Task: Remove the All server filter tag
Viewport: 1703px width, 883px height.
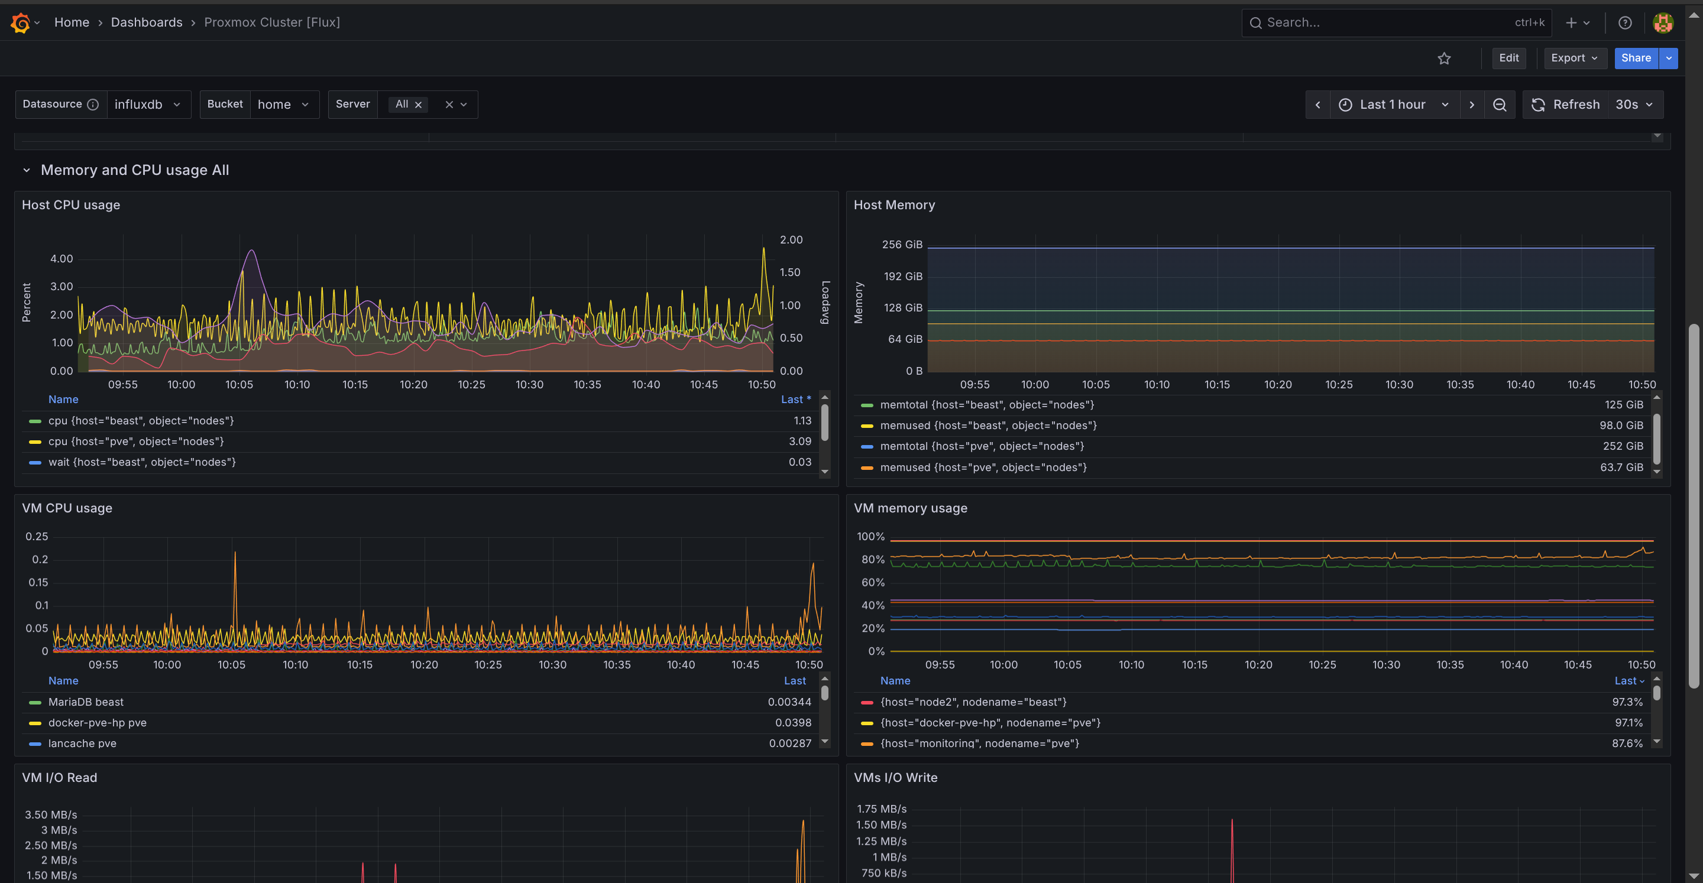Action: pos(419,105)
